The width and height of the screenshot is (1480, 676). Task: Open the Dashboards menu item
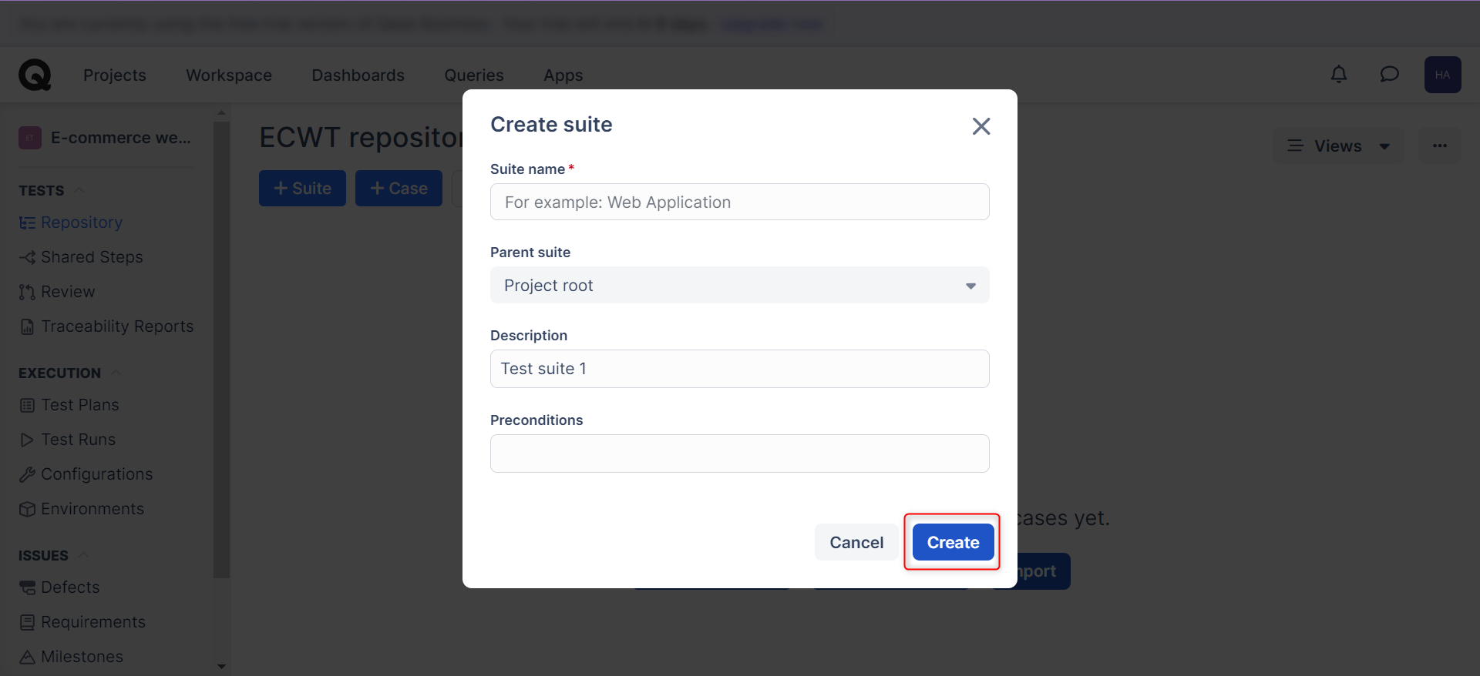pyautogui.click(x=358, y=75)
